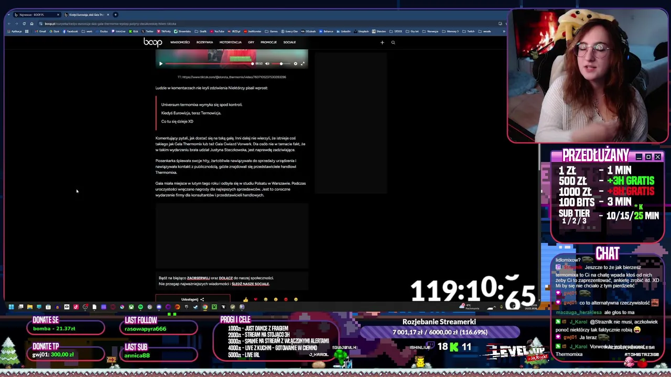Screen dimensions: 671x377
Task: Open the SOCIALE menu item
Action: point(289,42)
